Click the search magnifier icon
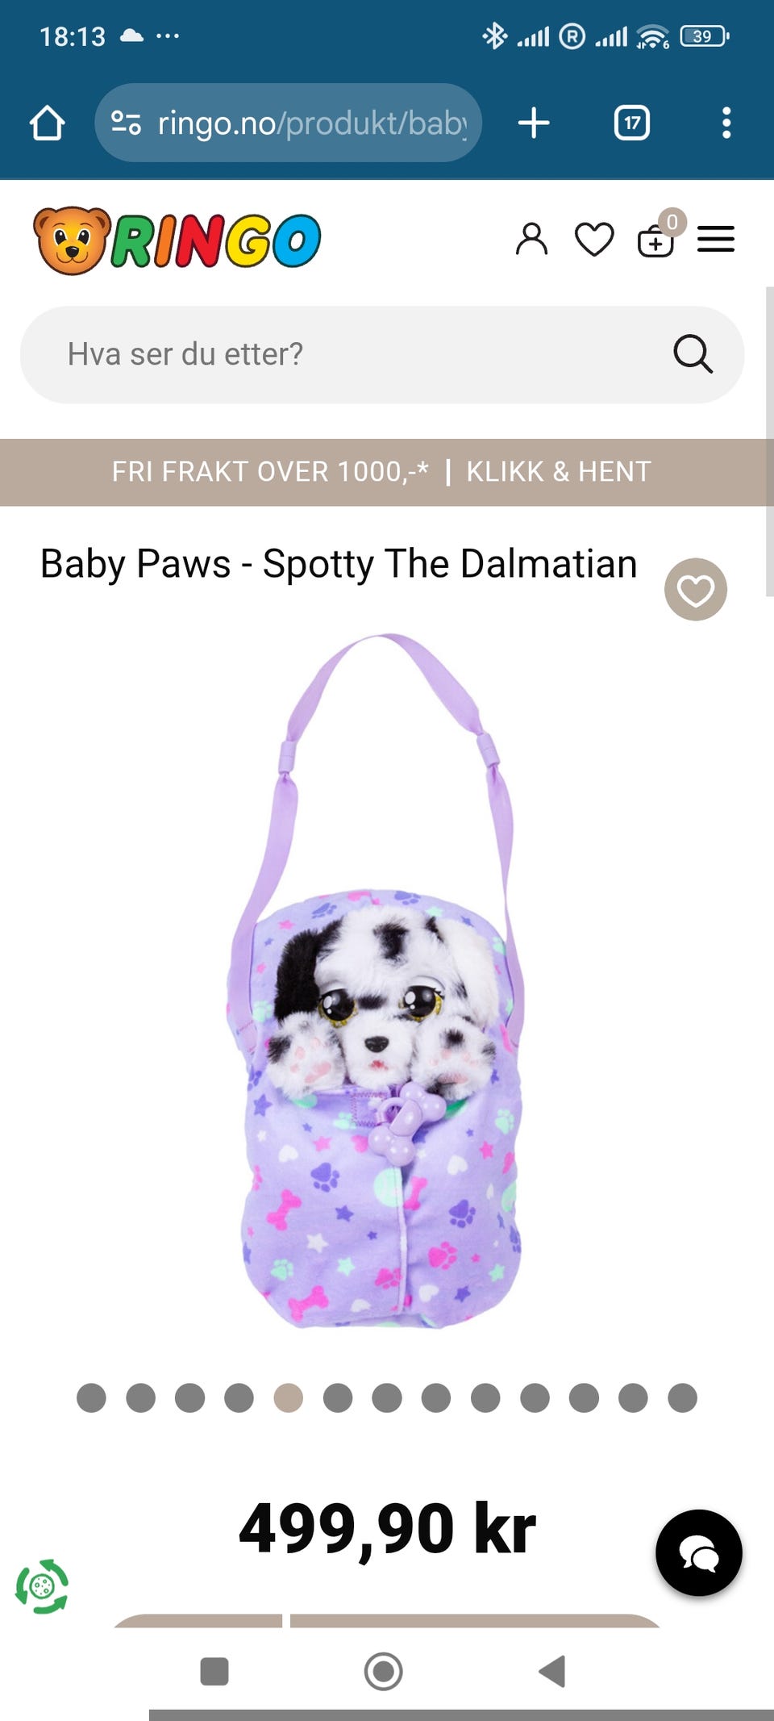The image size is (774, 1721). [x=693, y=354]
